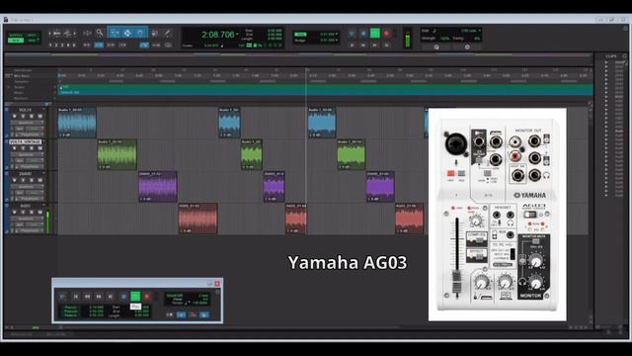The height and width of the screenshot is (356, 632).
Task: Select the Trim tool in edit toolbar
Action: [115, 33]
